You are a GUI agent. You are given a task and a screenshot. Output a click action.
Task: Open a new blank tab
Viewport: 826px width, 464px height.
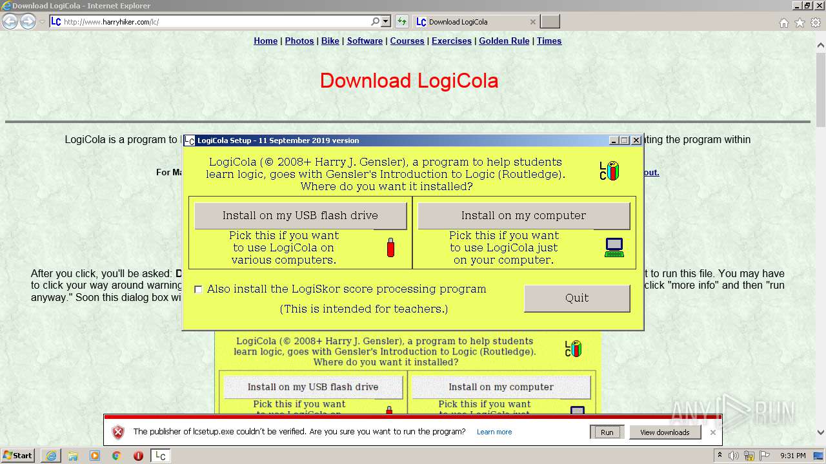pyautogui.click(x=550, y=21)
